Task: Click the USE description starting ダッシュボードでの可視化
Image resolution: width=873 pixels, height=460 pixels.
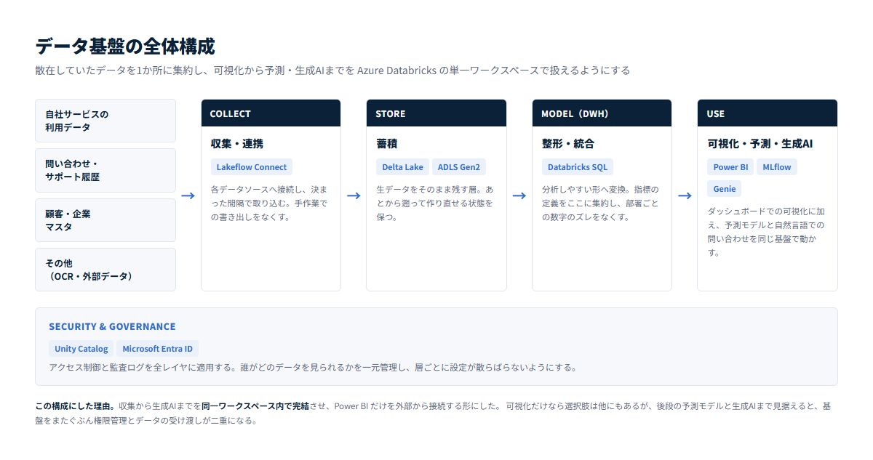Action: [767, 232]
